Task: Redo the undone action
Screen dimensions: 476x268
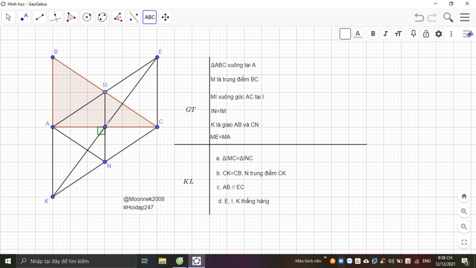Action: click(432, 17)
